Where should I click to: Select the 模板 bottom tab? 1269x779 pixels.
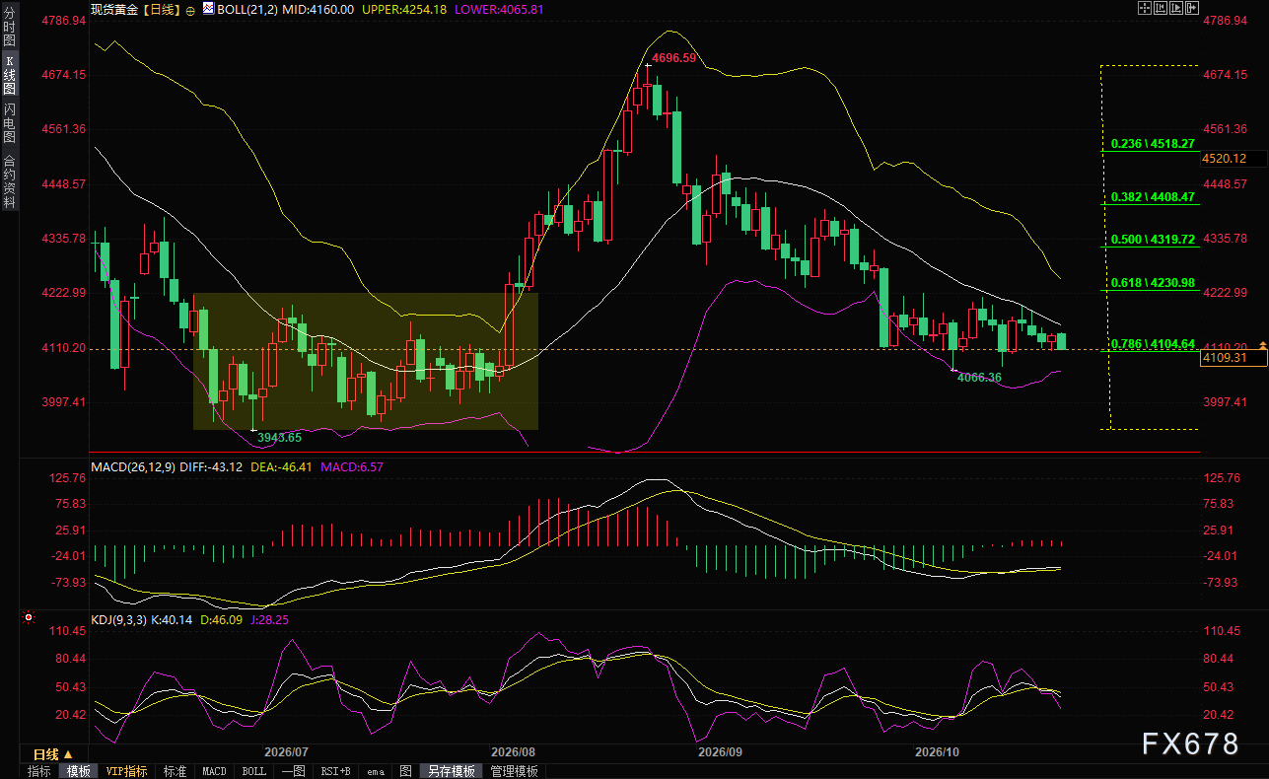pos(78,771)
